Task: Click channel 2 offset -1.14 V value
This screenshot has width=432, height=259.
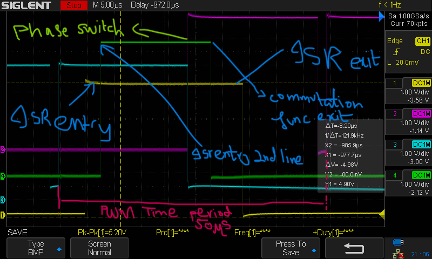Action: pos(419,131)
